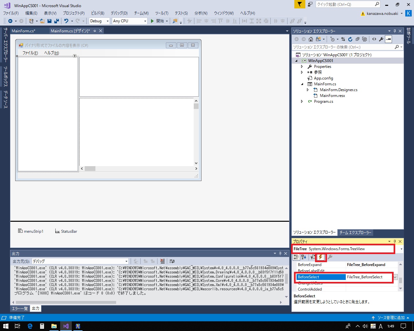Switch to the MainForm.cs* code tab
Screen dimensions: 414x331
(x=23, y=31)
